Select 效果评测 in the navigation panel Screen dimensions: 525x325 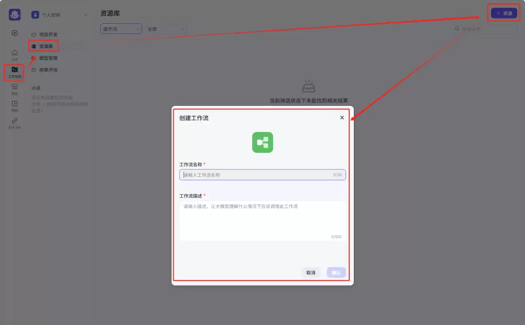tap(48, 69)
